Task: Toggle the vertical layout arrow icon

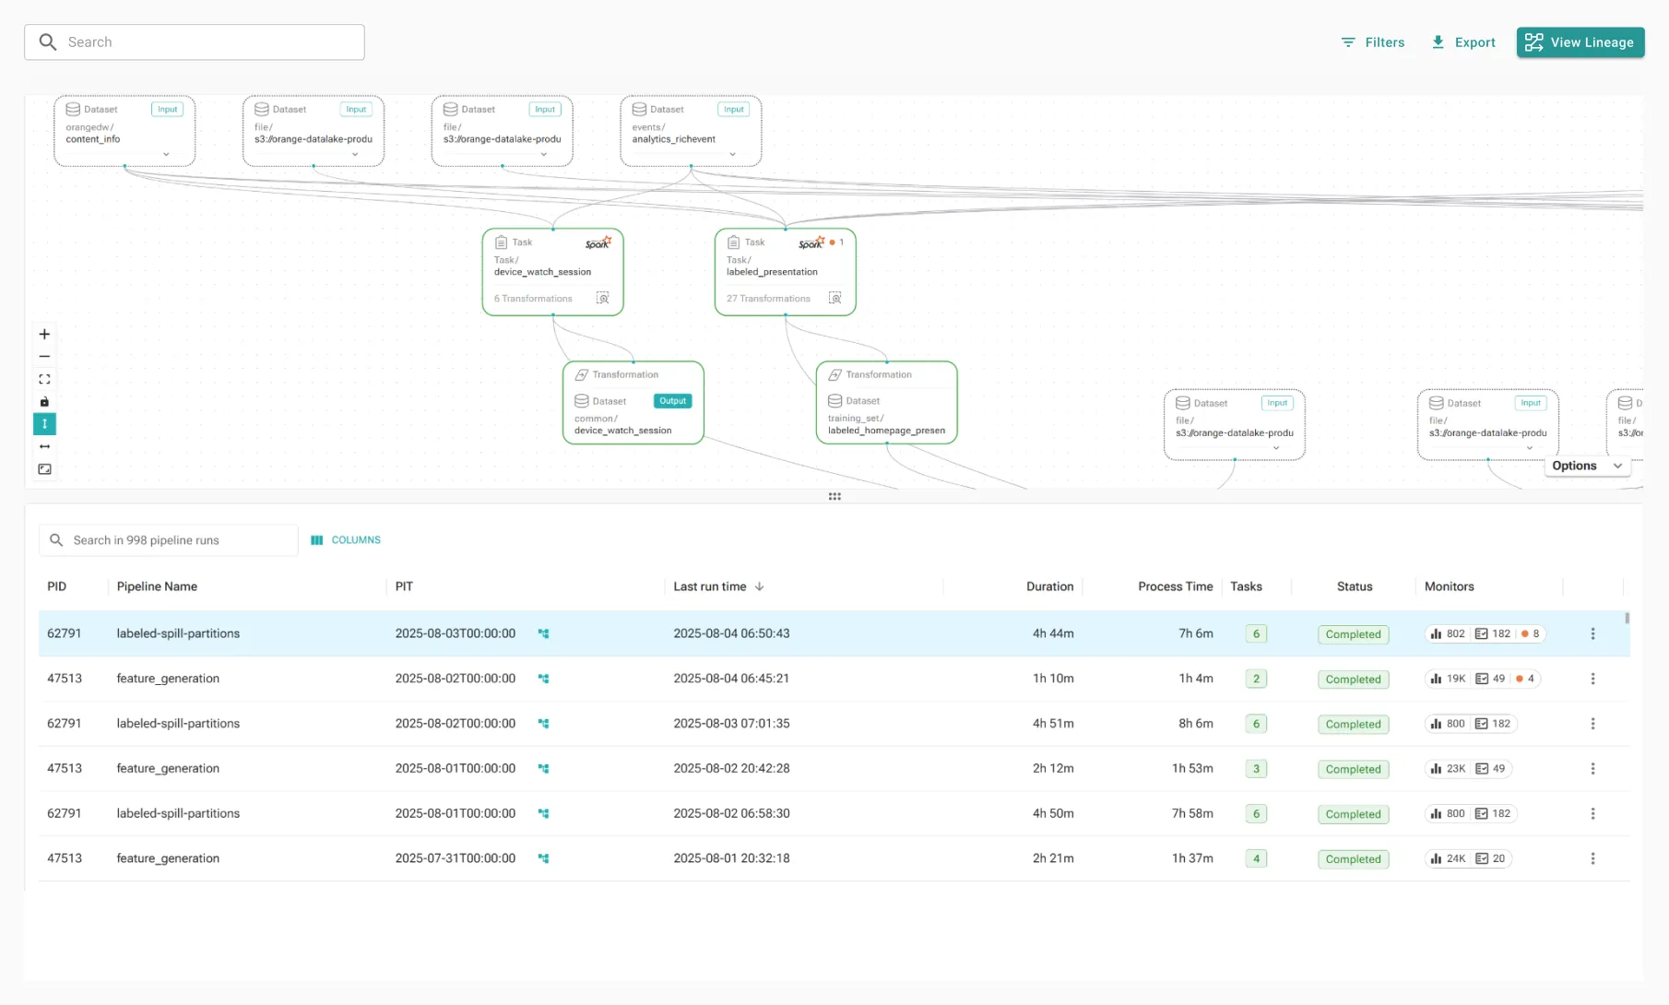Action: 44,424
